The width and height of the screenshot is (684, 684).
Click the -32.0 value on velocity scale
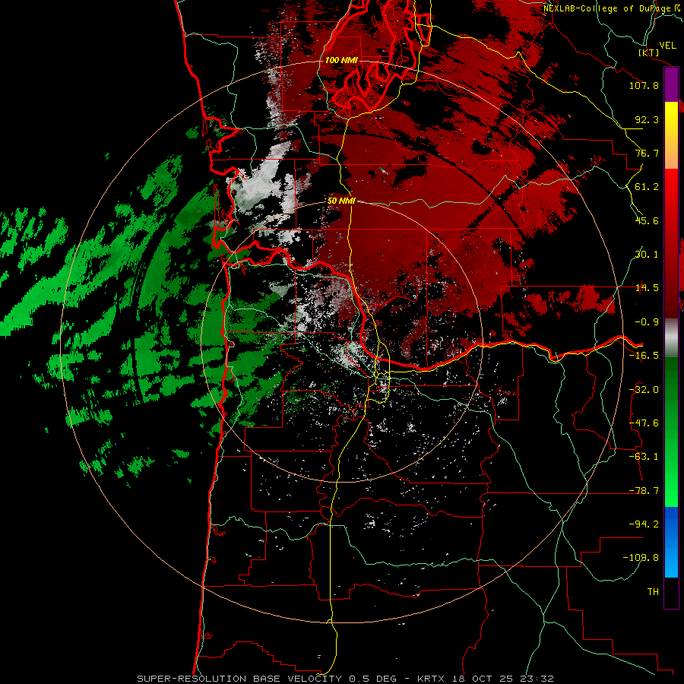tap(644, 390)
